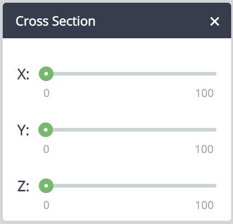Viewport: 233px width, 224px height.
Task: Click the 100 label under X slider
Action: tap(205, 93)
